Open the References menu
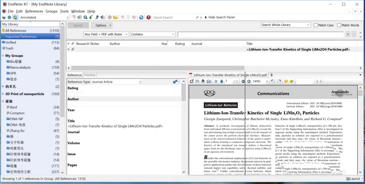The image size is (365, 184). [x=34, y=11]
